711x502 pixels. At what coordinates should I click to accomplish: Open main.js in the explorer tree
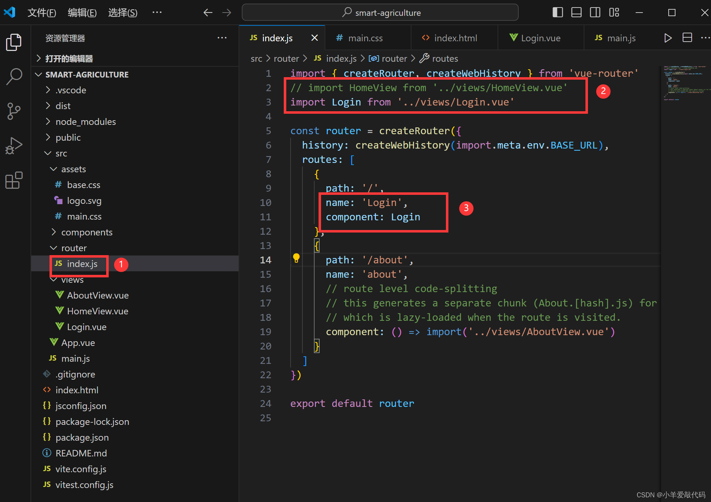click(135, 358)
